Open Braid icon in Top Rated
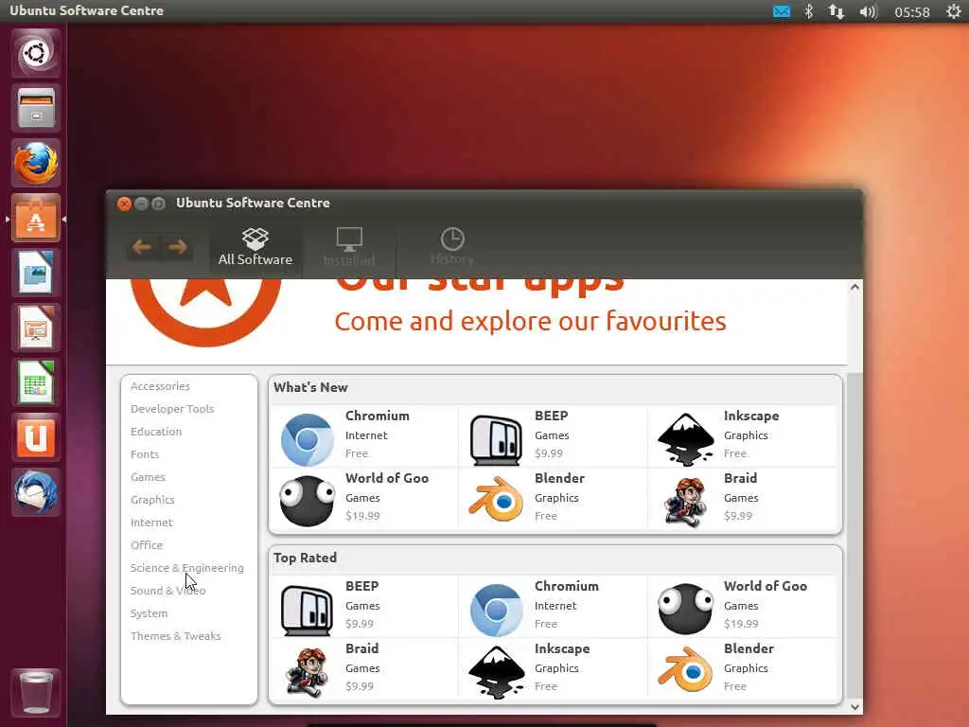The width and height of the screenshot is (969, 727). [307, 672]
